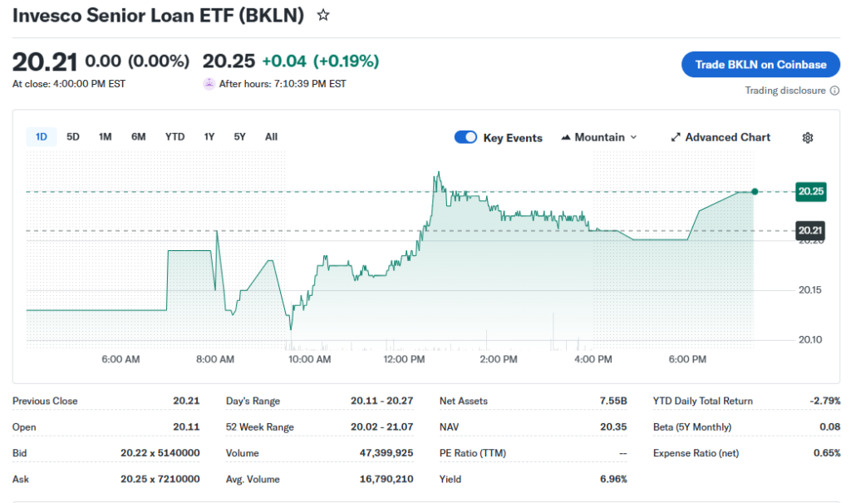851x503 pixels.
Task: Toggle the Key Events switch
Action: (465, 137)
